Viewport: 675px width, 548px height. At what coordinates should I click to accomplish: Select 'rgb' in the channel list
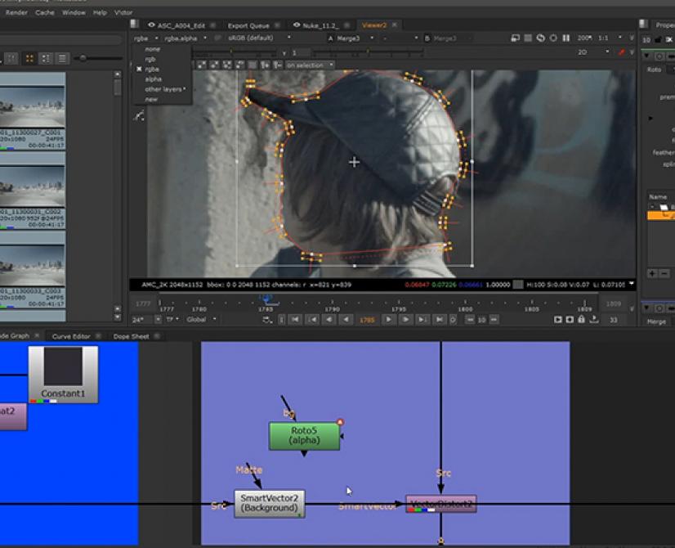(151, 60)
